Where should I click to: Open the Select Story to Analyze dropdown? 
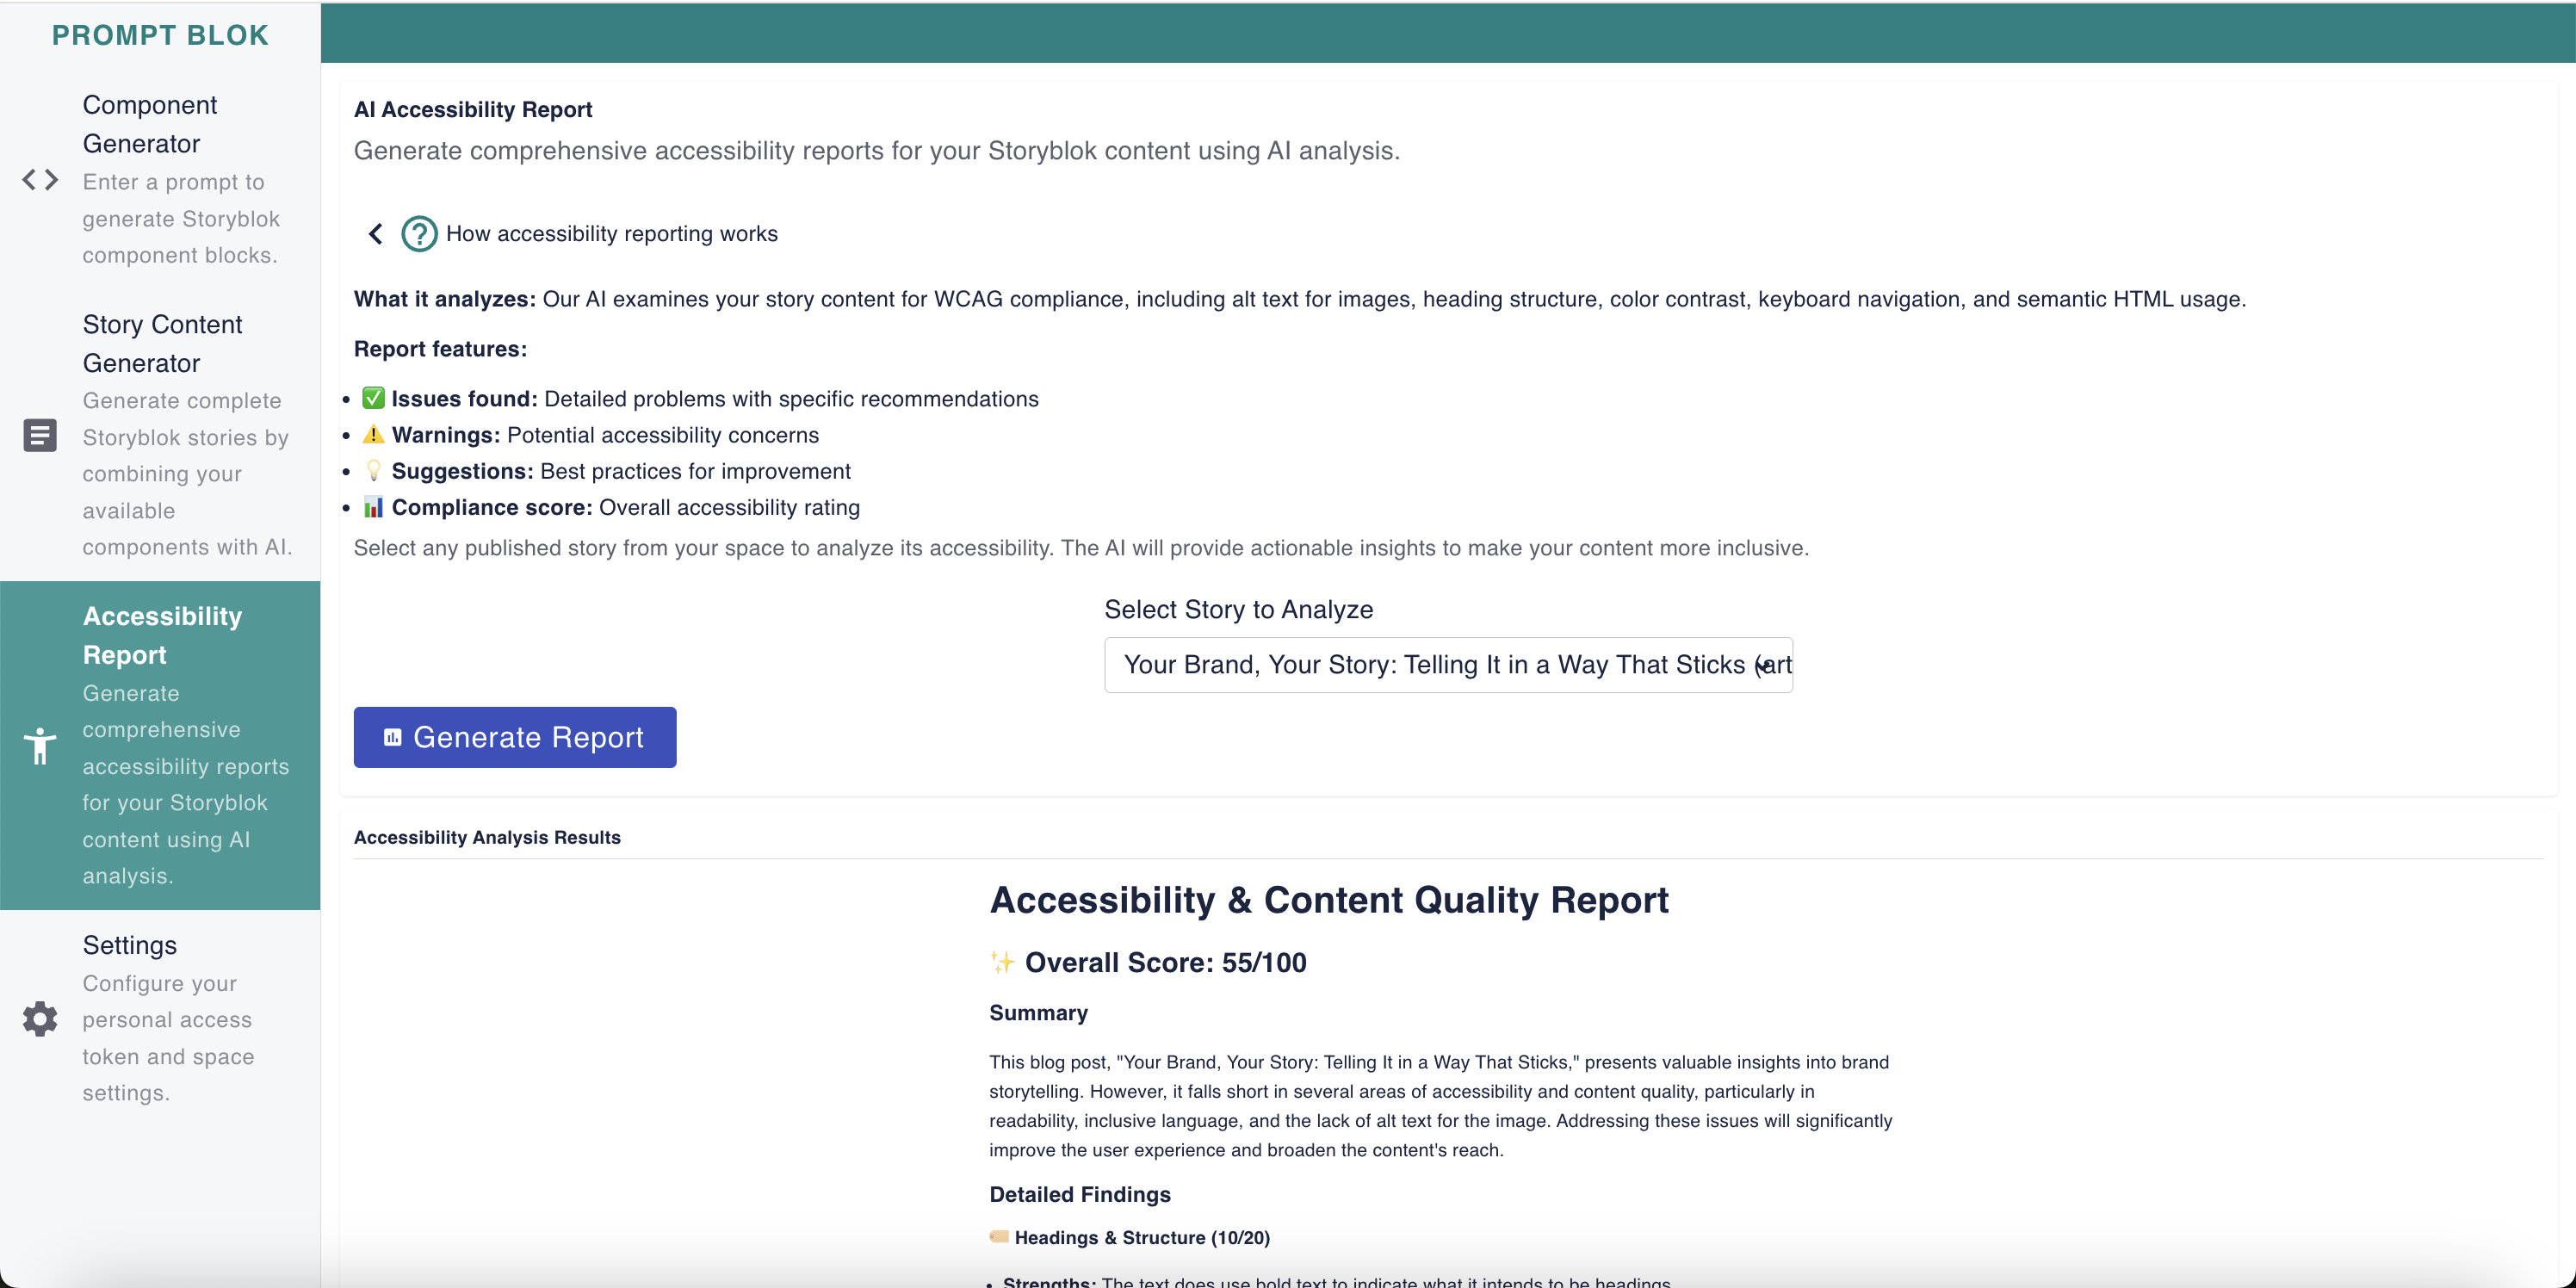[1447, 665]
